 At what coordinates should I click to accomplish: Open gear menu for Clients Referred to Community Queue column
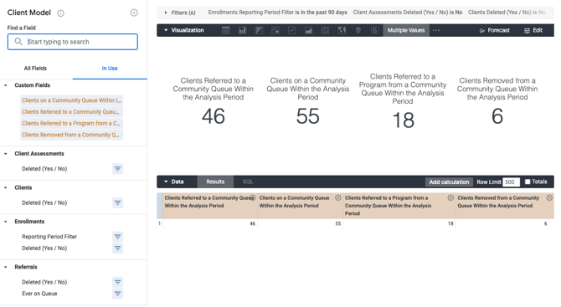coord(253,197)
